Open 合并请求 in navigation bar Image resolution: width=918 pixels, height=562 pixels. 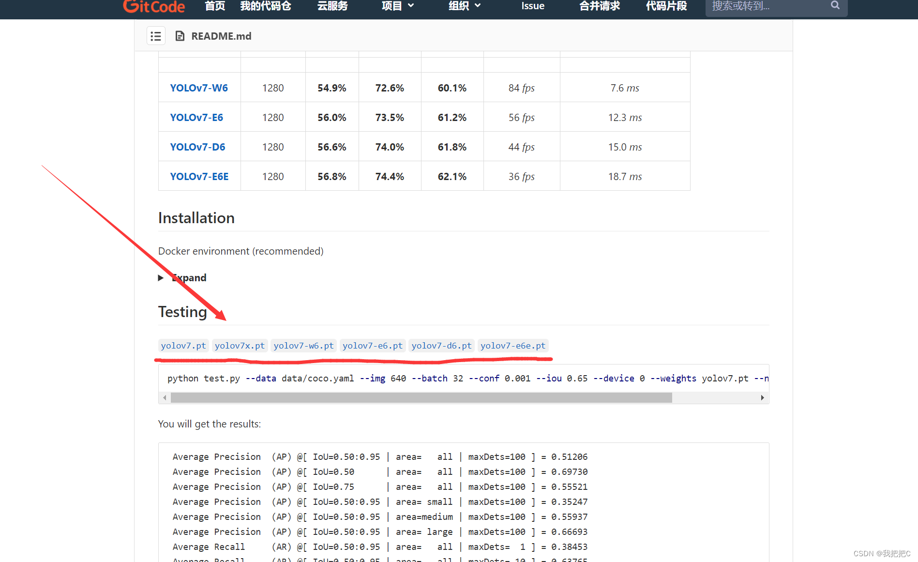[600, 6]
